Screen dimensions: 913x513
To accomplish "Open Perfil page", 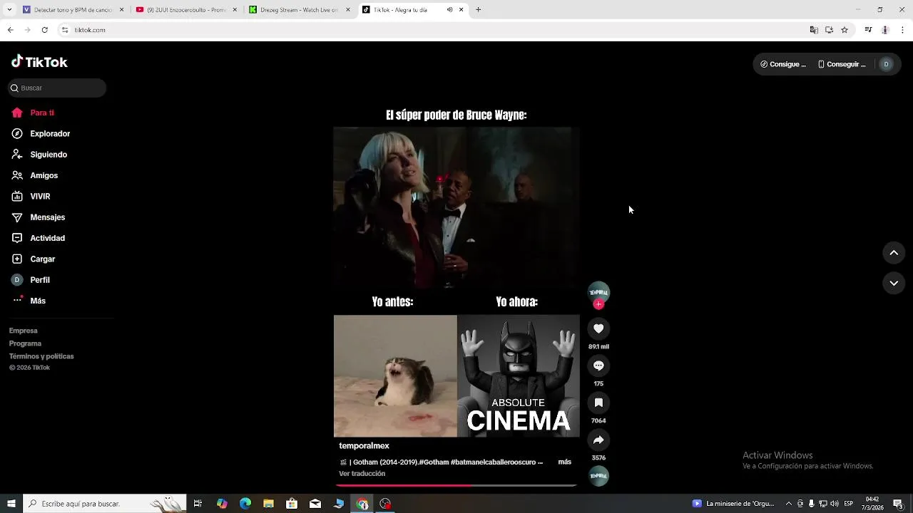I will click(x=31, y=280).
